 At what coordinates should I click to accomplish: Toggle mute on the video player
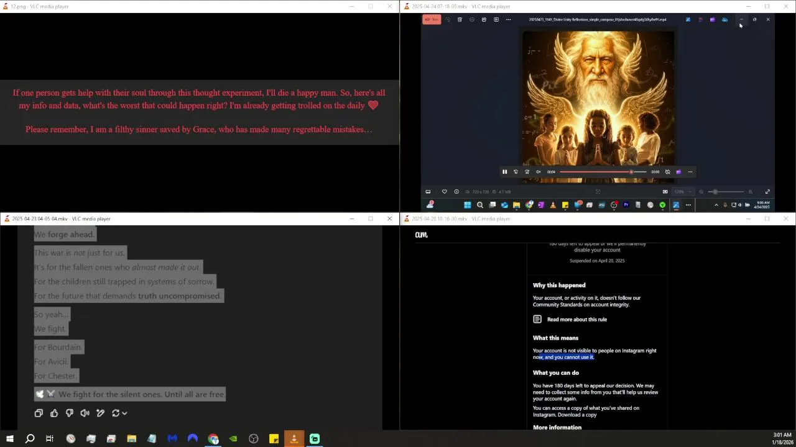click(539, 172)
